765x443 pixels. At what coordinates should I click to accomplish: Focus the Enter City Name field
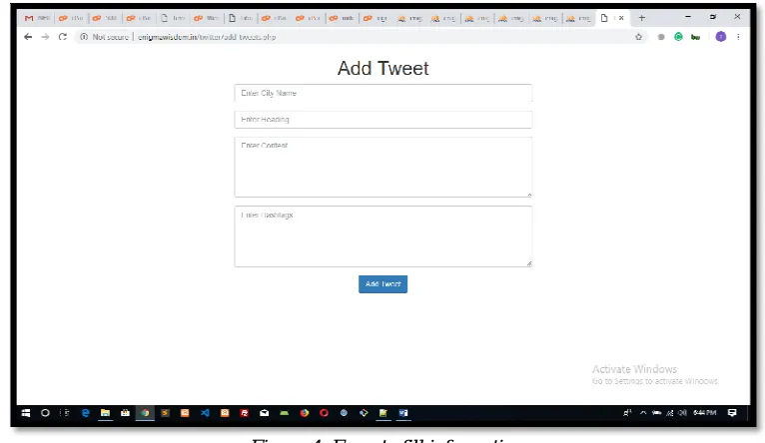tap(382, 93)
